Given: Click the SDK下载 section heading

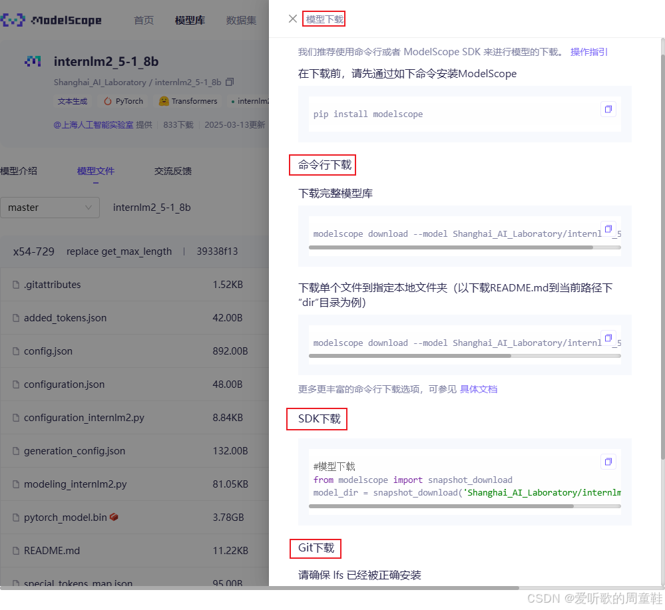Looking at the screenshot, I should coord(320,419).
